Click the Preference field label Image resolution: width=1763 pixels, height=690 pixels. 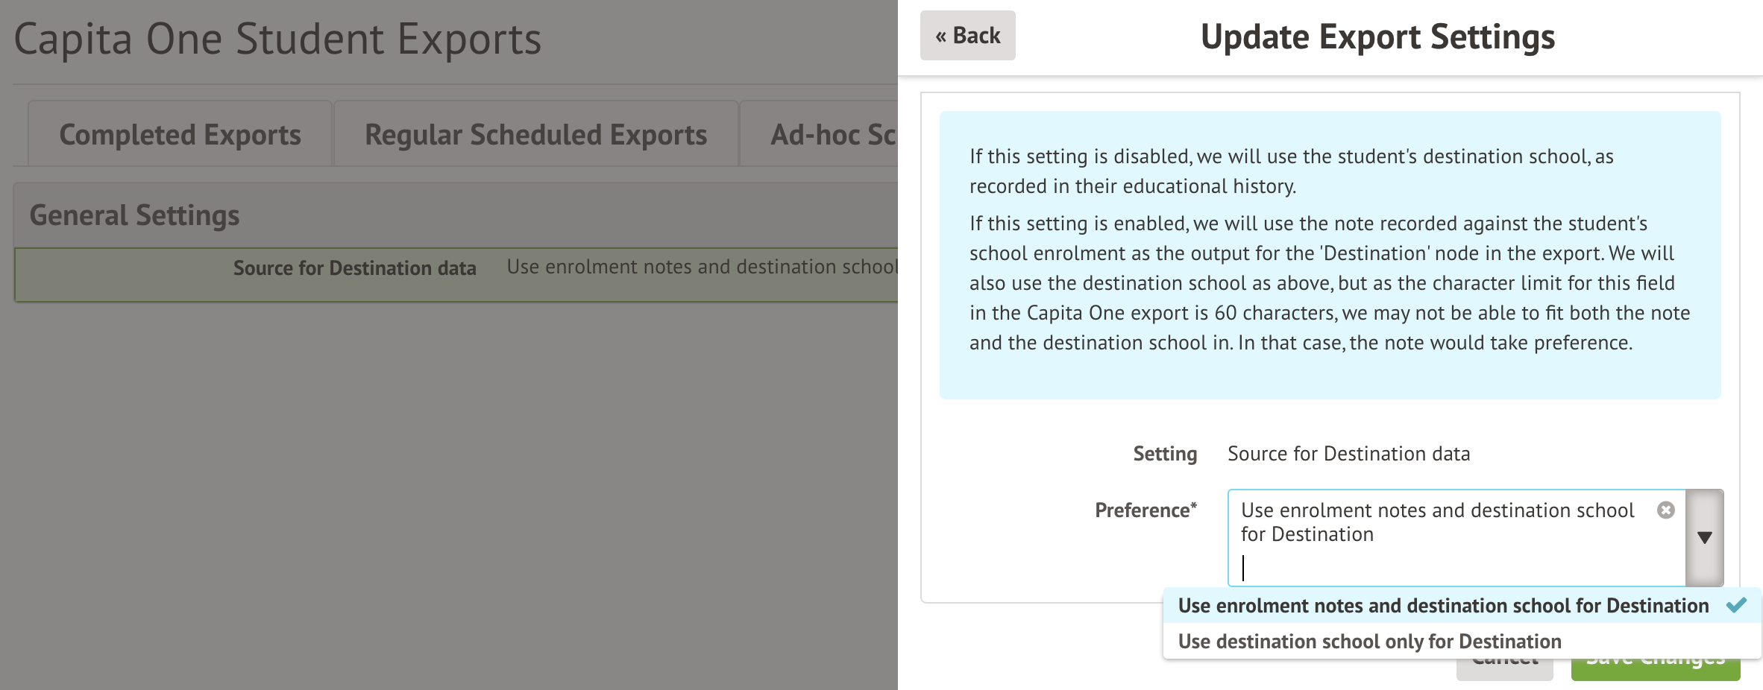pos(1145,510)
